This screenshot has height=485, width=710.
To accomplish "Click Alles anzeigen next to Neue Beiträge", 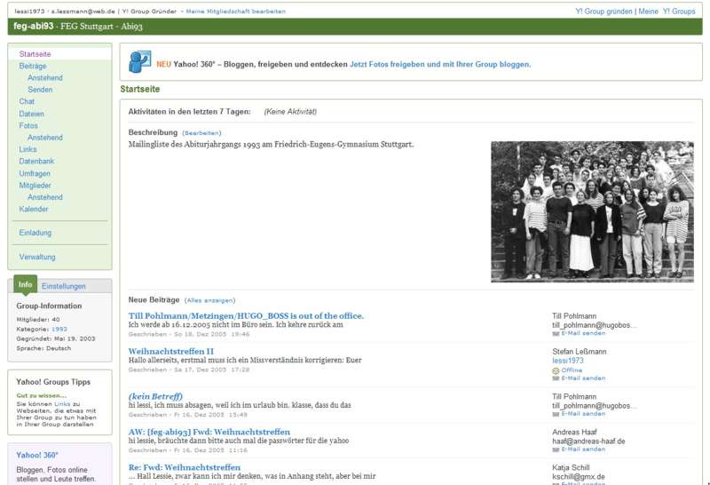I will [x=209, y=300].
